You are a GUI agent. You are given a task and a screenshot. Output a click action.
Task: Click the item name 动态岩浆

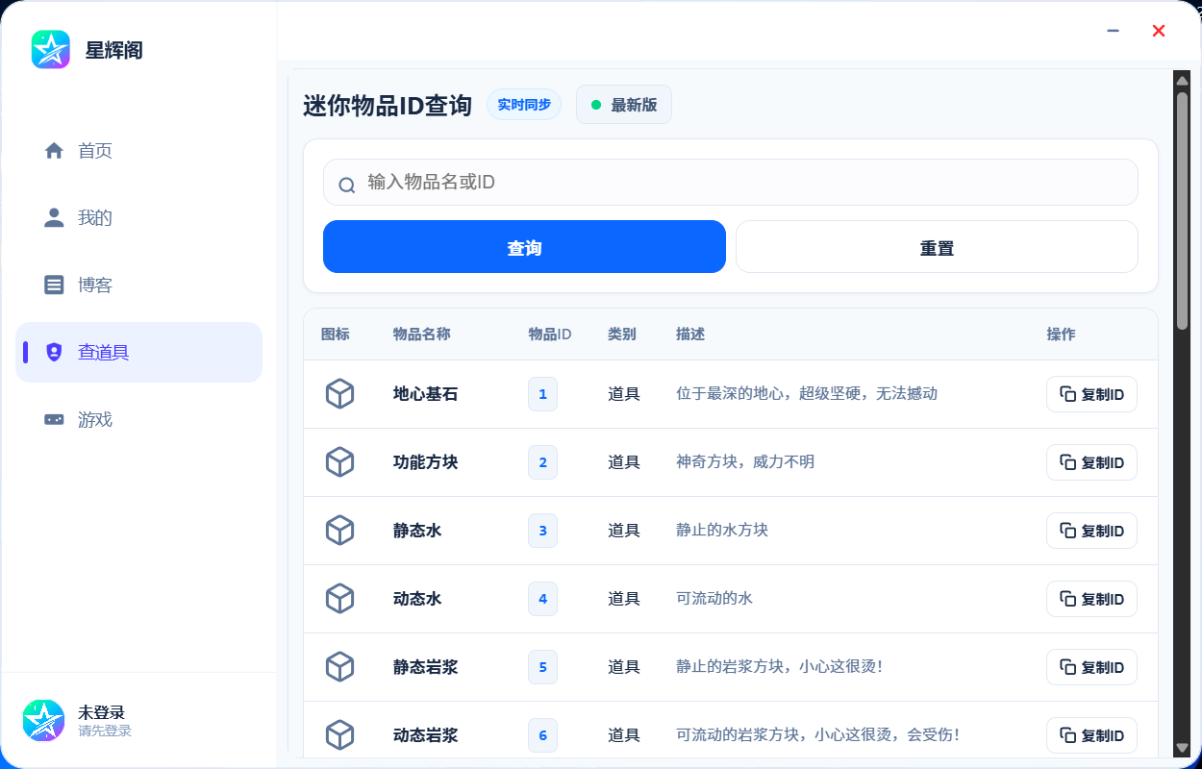(425, 735)
